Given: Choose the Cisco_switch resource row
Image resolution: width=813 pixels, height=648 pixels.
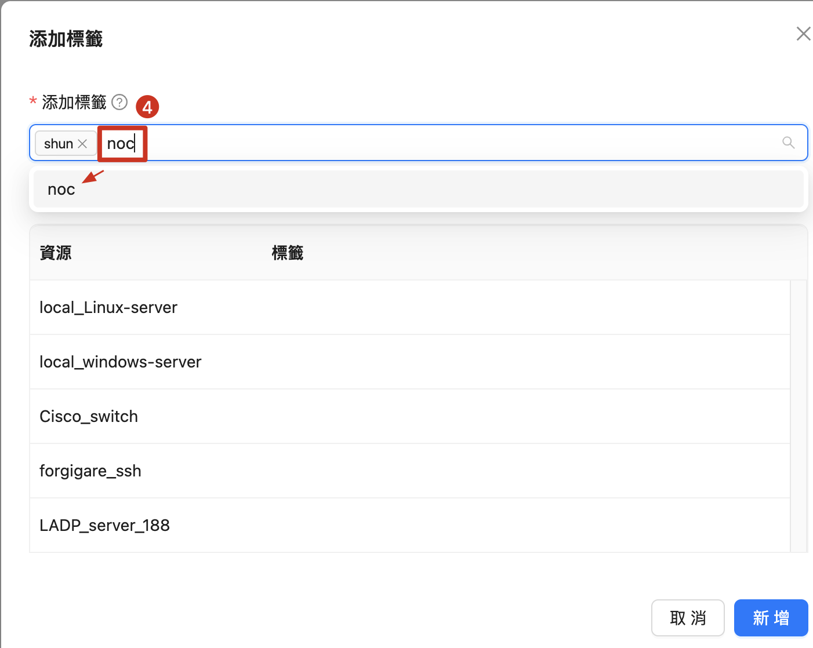Looking at the screenshot, I should pyautogui.click(x=89, y=416).
